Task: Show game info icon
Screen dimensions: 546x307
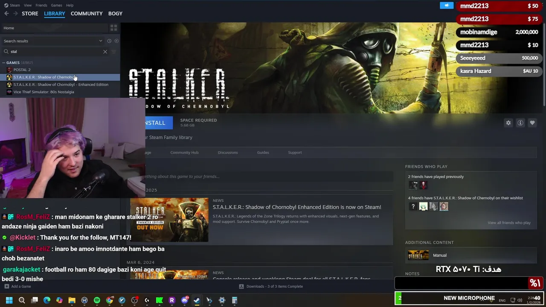Action: coord(520,123)
